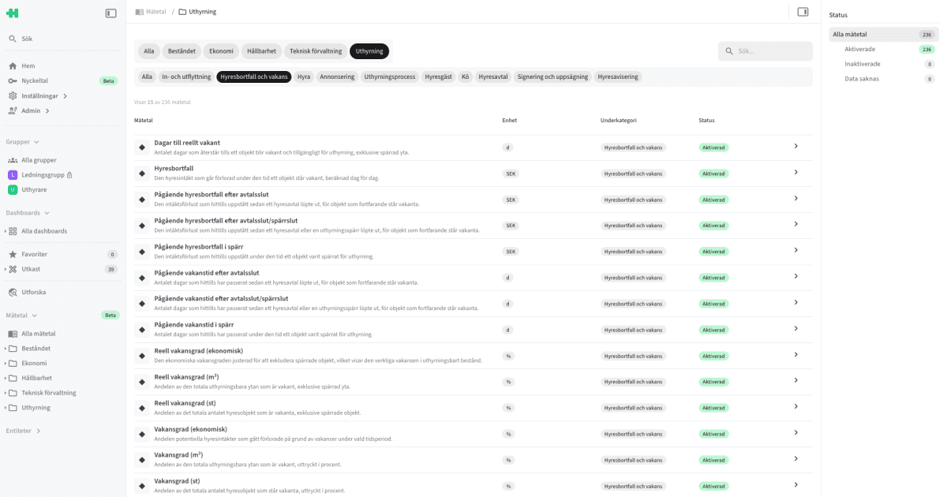The image size is (947, 497).
Task: Open Favoriter via the star icon
Action: 13,253
